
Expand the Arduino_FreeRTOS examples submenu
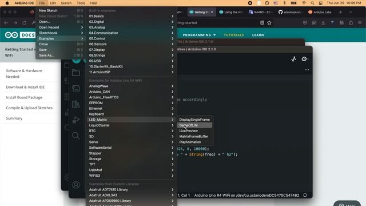131,97
